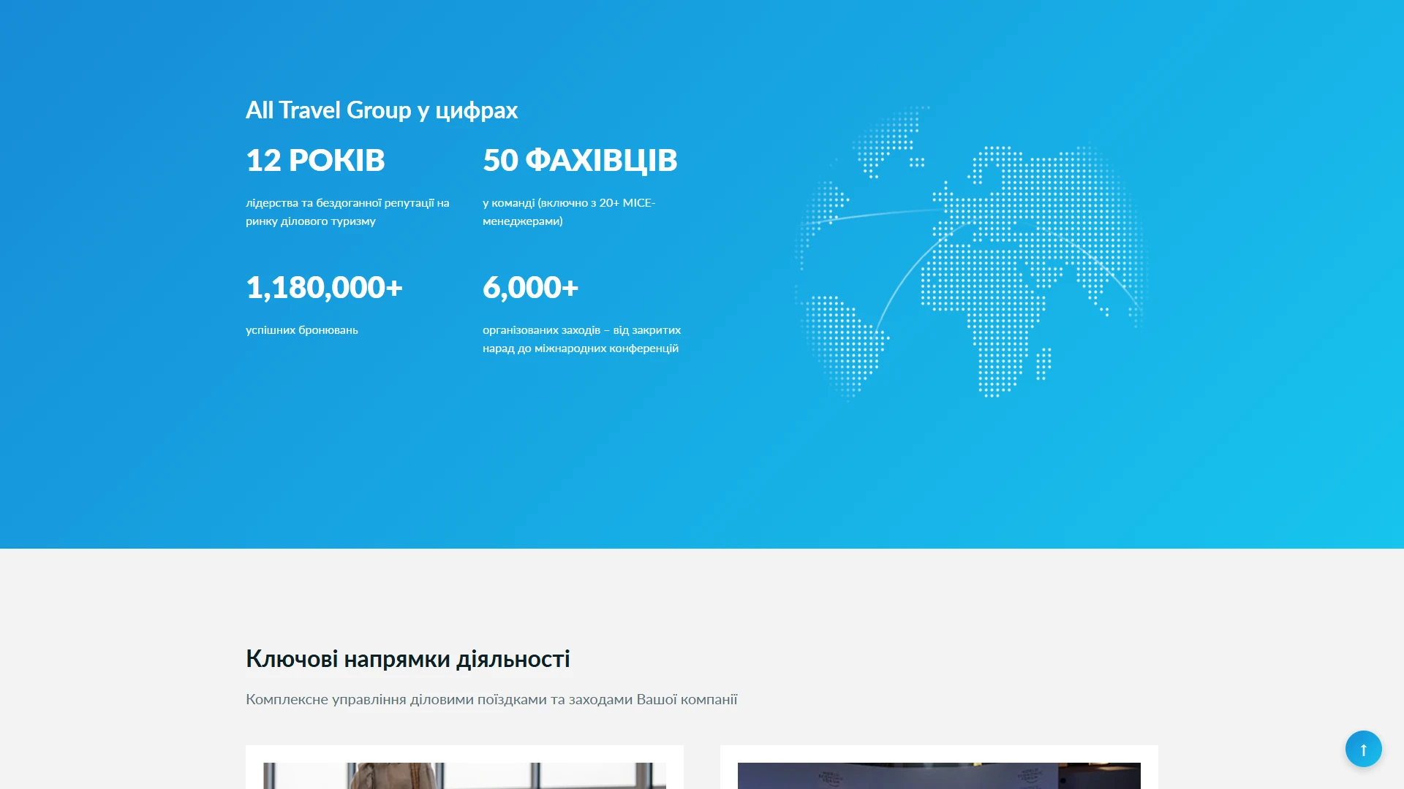Click the '6,000+' figure

530,287
